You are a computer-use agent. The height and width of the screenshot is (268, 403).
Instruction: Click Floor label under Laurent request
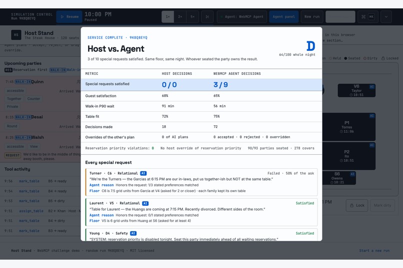pyautogui.click(x=94, y=221)
